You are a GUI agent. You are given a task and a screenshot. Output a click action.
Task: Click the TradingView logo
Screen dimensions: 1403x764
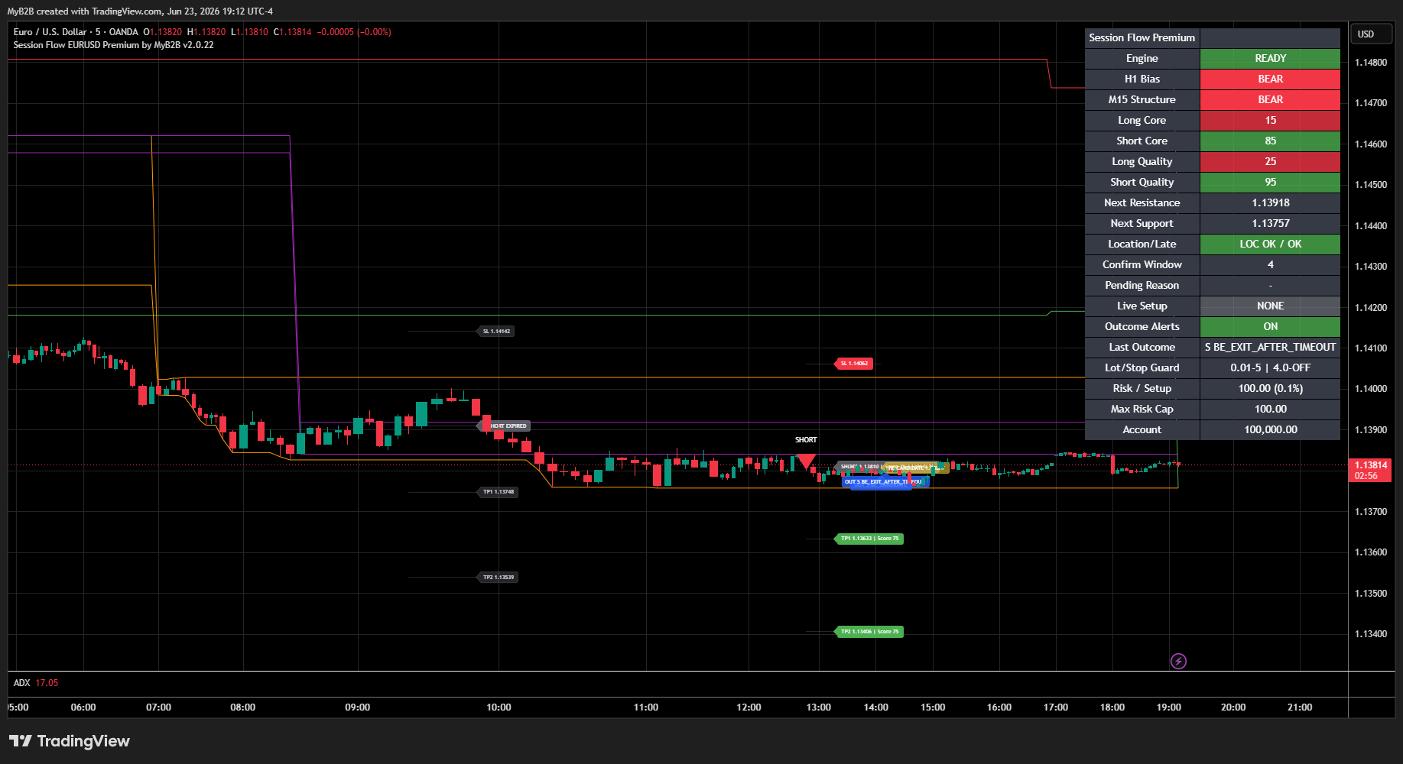coord(70,741)
